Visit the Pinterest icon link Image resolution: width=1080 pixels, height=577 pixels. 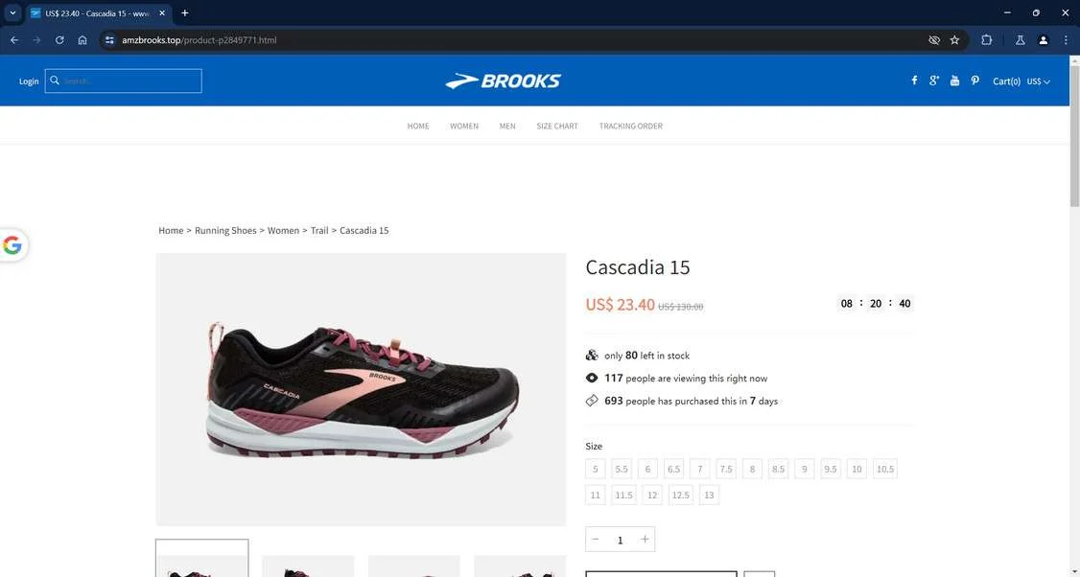[974, 81]
